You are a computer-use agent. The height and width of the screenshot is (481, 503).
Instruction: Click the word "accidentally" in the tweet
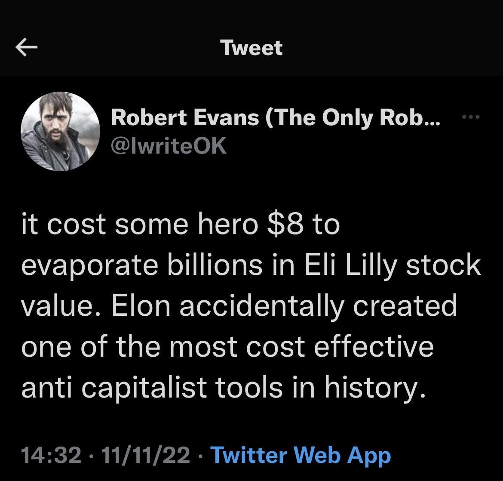[262, 305]
